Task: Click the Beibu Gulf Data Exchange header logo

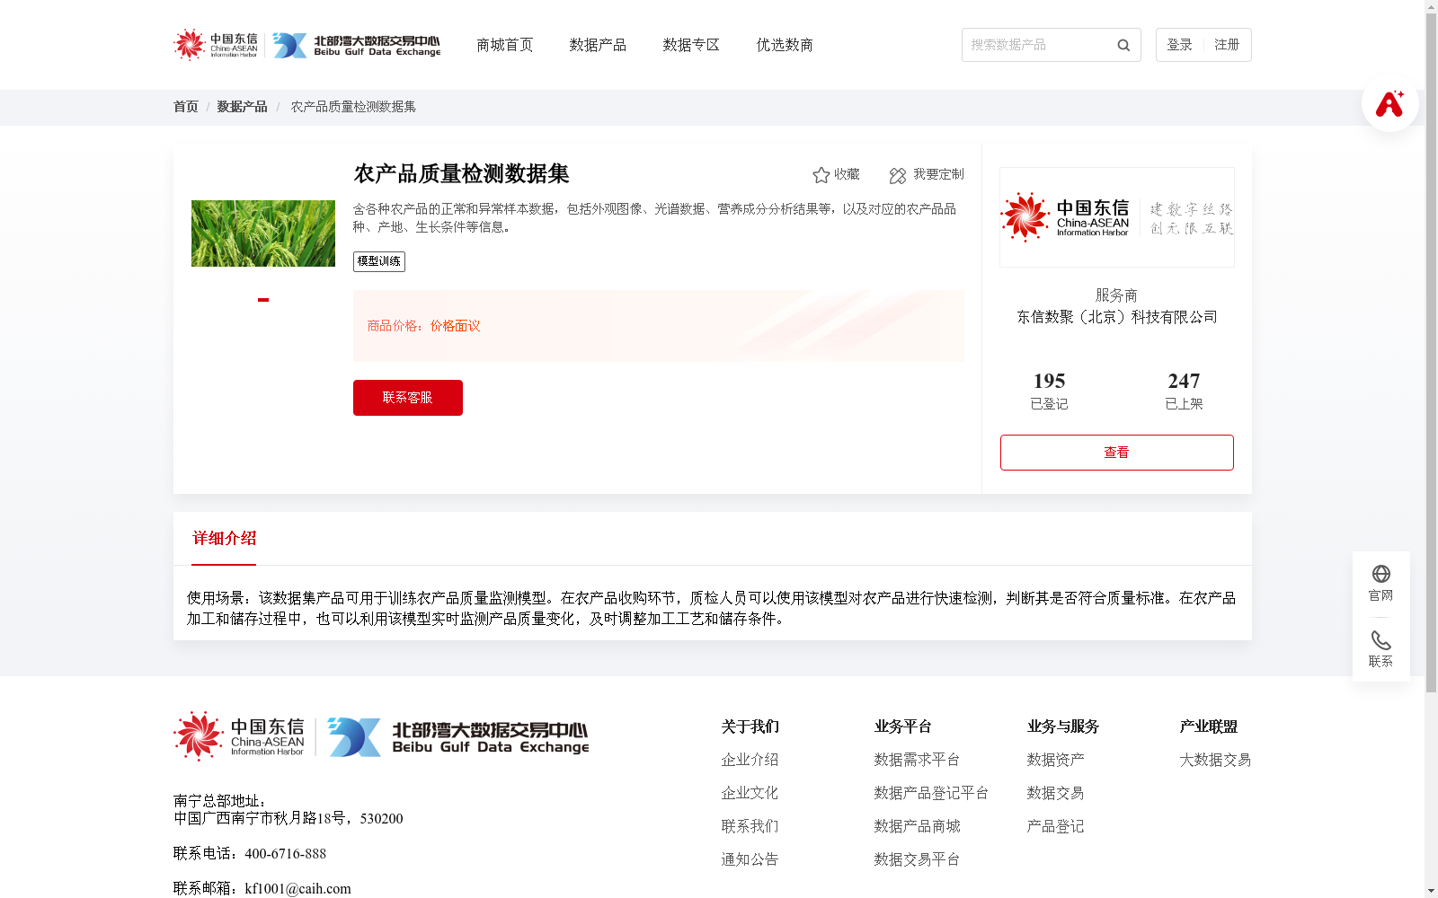Action: 357,45
